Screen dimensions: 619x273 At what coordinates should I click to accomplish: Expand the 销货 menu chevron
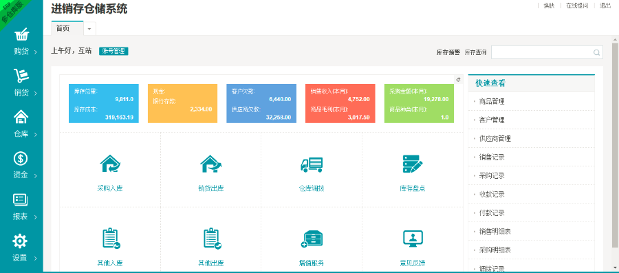tap(36, 94)
